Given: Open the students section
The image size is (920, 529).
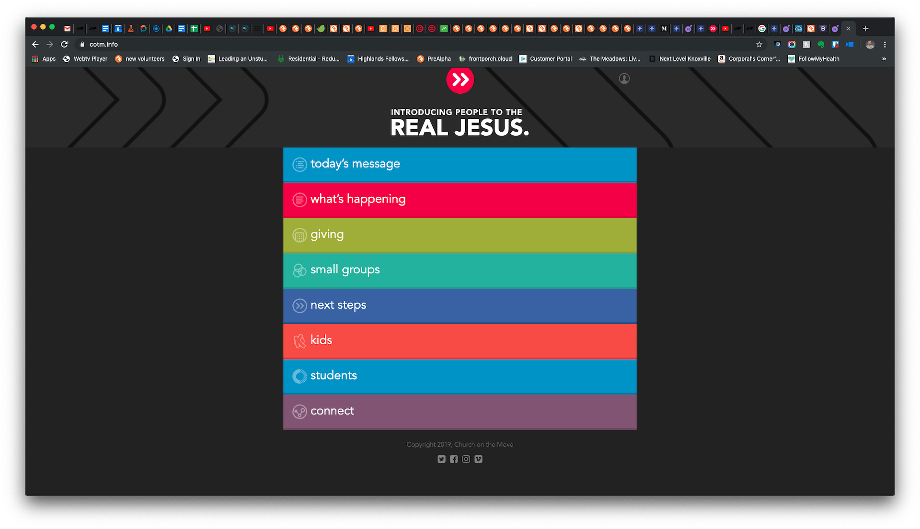Looking at the screenshot, I should coord(460,376).
